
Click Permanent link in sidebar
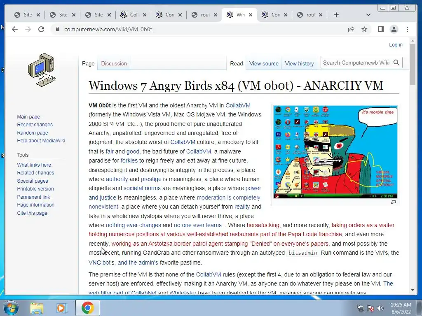(x=33, y=197)
